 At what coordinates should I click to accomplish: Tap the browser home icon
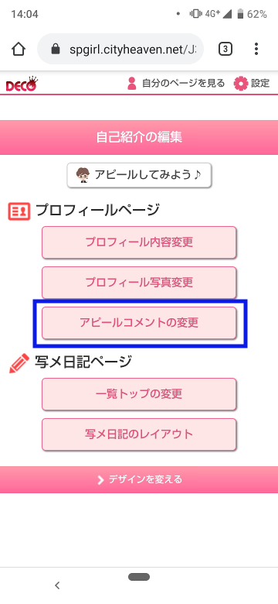coord(19,49)
